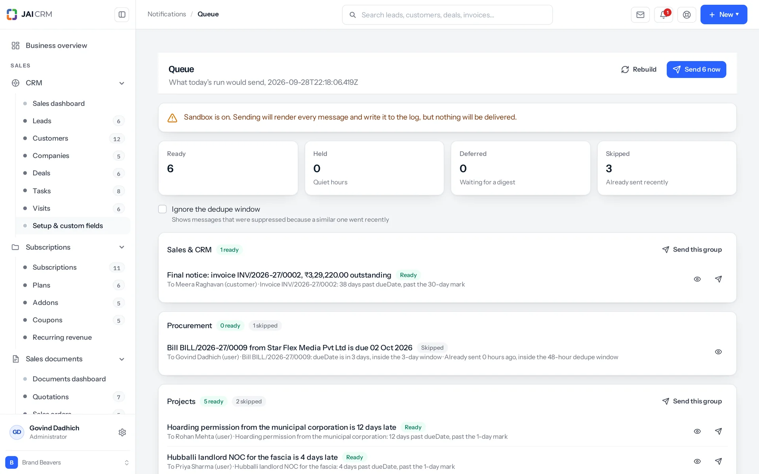Image resolution: width=759 pixels, height=474 pixels.
Task: Send the Hoarding permission message now
Action: click(x=718, y=431)
